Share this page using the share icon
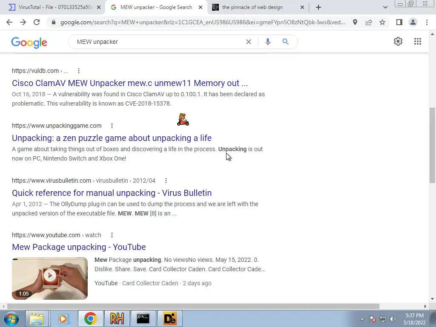Viewport: 436px width, 327px height. click(369, 22)
